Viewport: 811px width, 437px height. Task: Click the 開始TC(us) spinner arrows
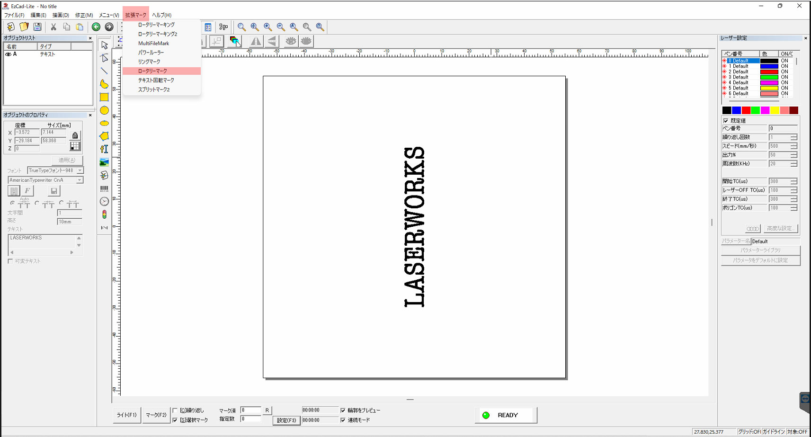click(794, 181)
